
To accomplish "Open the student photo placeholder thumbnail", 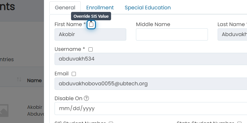I will pos(4,110).
